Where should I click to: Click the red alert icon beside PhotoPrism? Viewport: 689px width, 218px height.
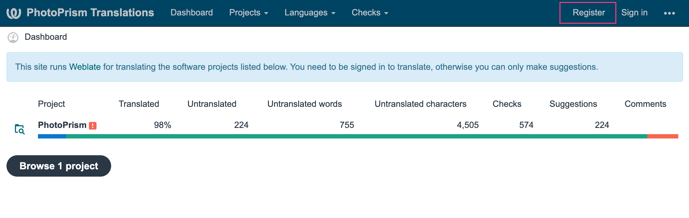pos(93,125)
